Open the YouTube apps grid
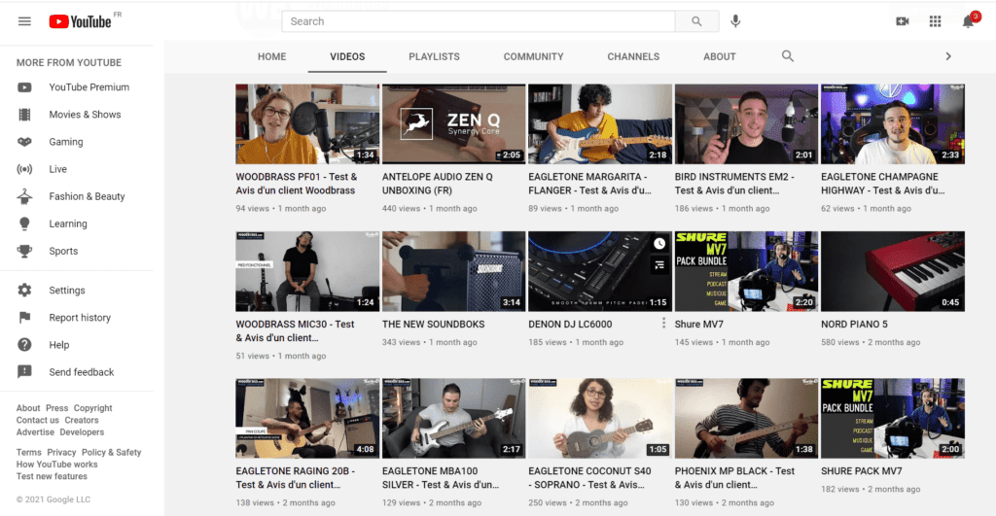Viewport: 996px width, 516px height. (935, 21)
